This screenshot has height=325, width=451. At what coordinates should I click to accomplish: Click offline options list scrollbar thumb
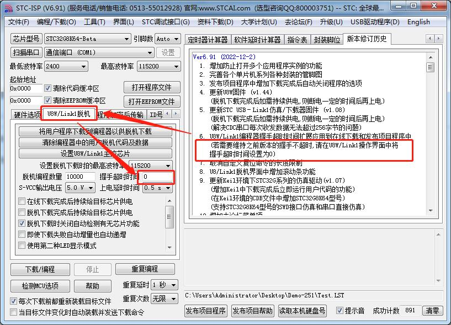coord(169,217)
